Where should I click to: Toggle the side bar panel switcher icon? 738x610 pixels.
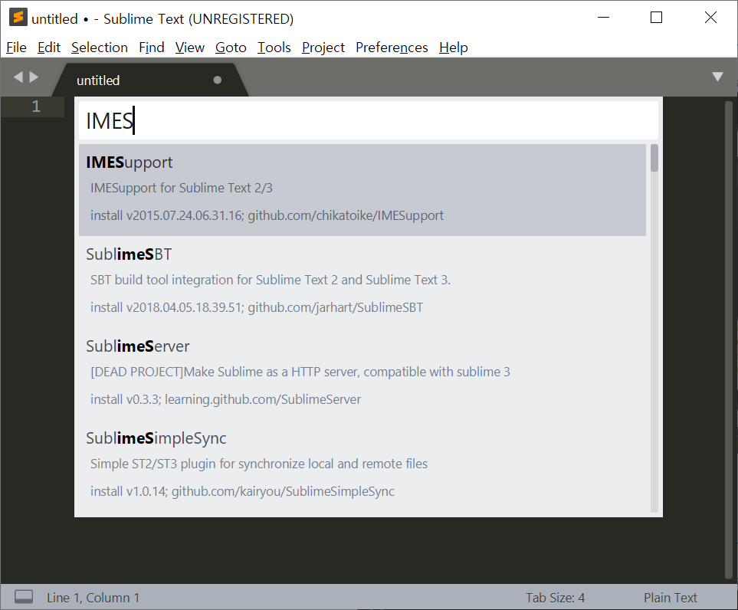(x=24, y=597)
